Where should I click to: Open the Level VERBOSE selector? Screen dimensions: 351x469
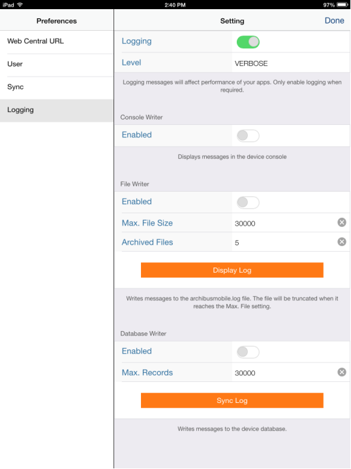pyautogui.click(x=290, y=63)
